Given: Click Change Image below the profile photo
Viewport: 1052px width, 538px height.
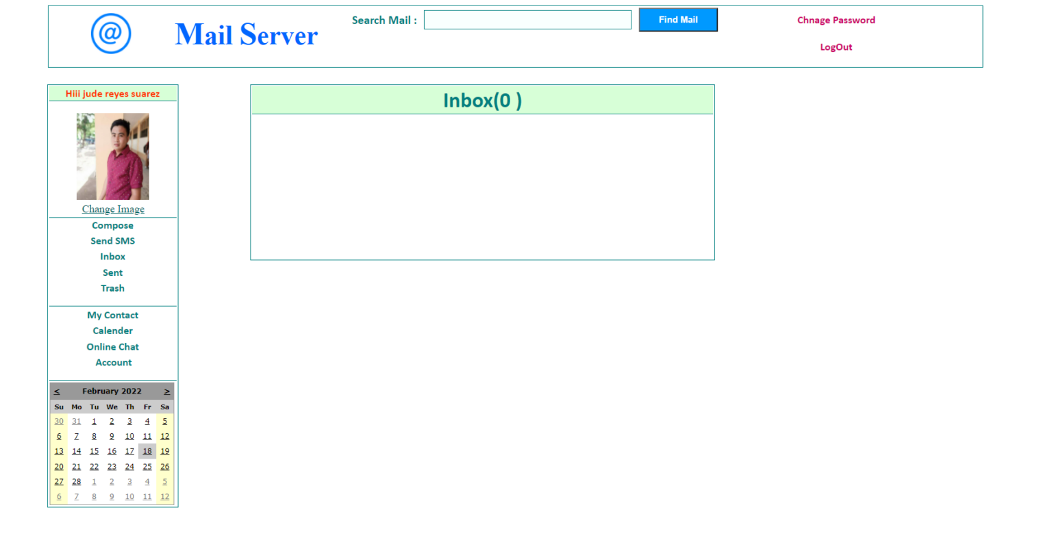Looking at the screenshot, I should point(112,209).
